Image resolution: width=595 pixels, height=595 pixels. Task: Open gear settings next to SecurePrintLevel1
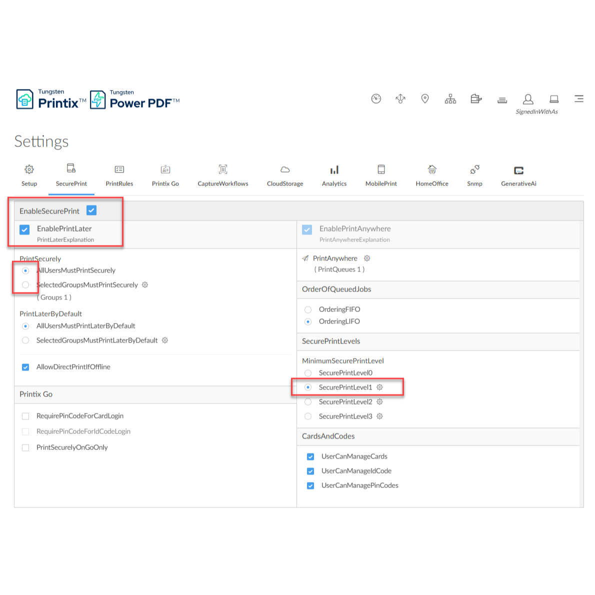tap(380, 387)
